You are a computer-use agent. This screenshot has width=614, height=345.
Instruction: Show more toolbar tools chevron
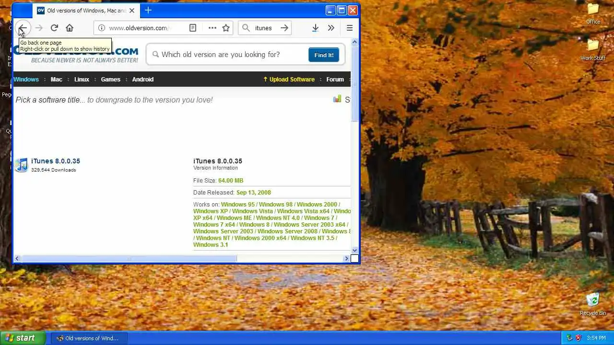click(x=331, y=28)
